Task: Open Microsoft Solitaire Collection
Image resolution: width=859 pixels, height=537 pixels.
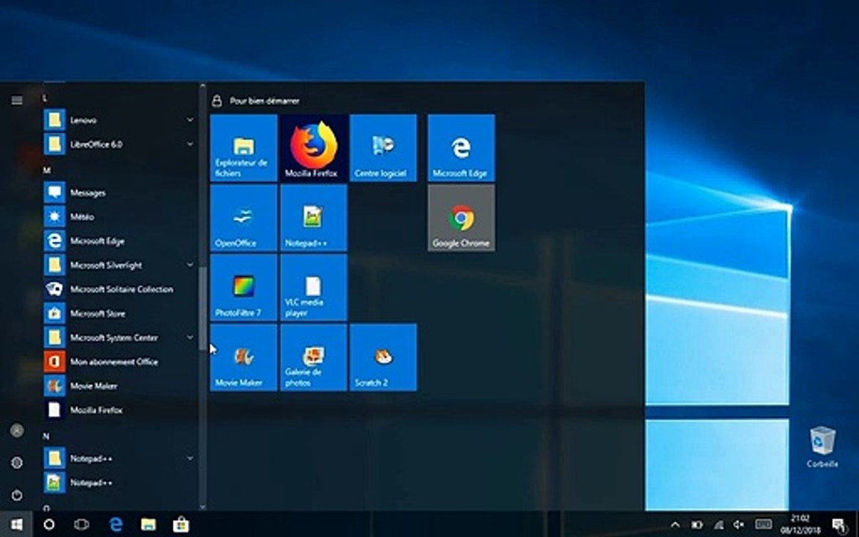Action: click(119, 289)
